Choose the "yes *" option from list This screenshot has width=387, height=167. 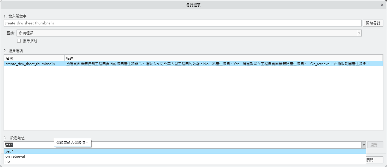click(10, 151)
